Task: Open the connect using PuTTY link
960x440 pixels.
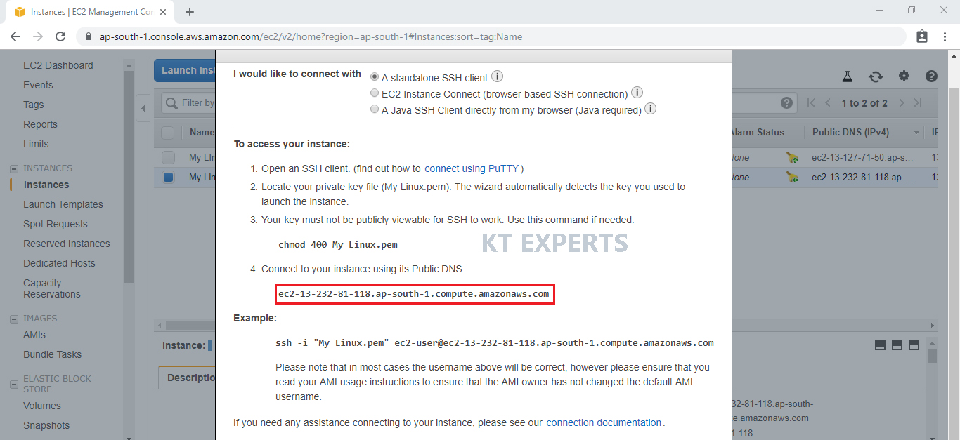Action: [472, 168]
